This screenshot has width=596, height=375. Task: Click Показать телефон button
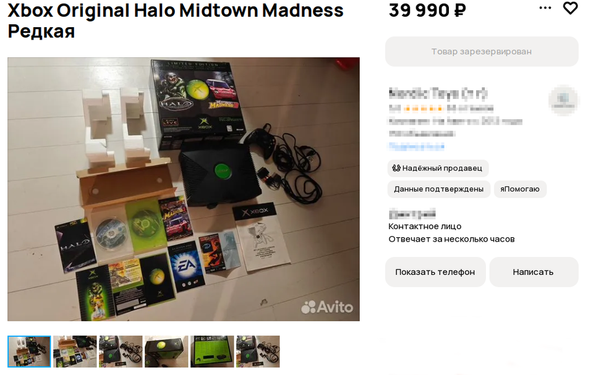435,272
